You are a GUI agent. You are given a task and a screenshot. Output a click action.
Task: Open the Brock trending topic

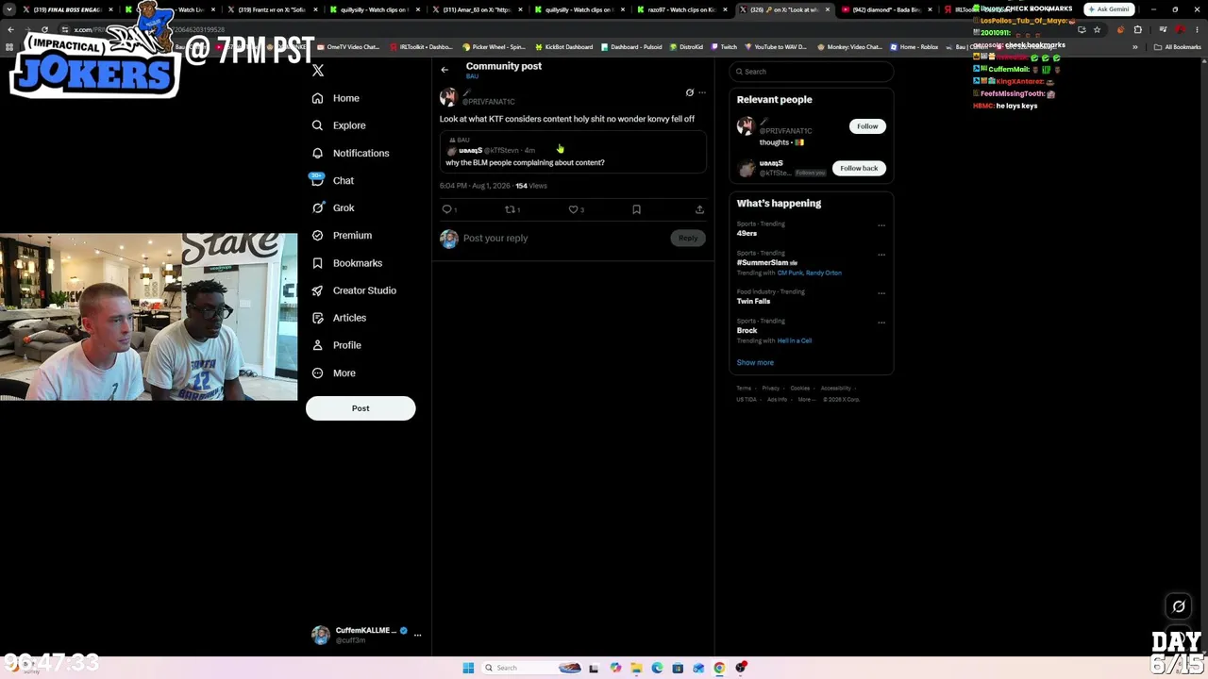tap(747, 330)
